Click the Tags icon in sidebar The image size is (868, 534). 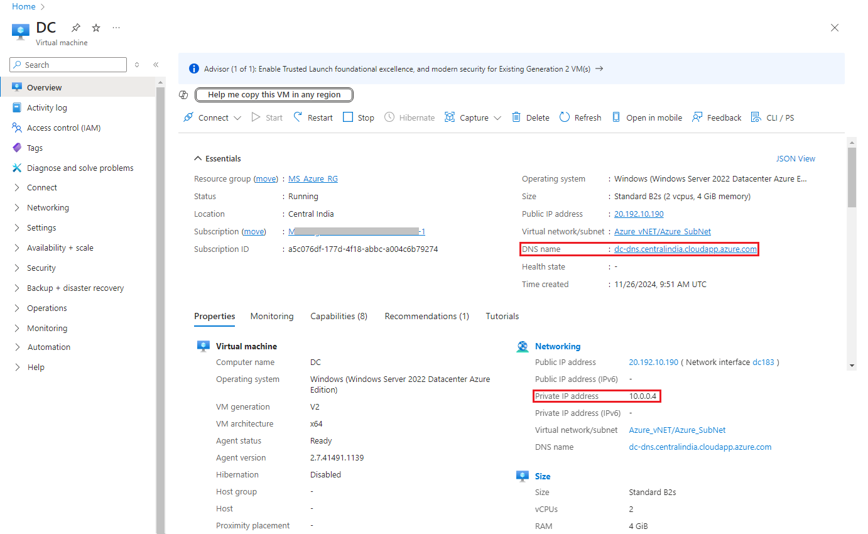[17, 148]
